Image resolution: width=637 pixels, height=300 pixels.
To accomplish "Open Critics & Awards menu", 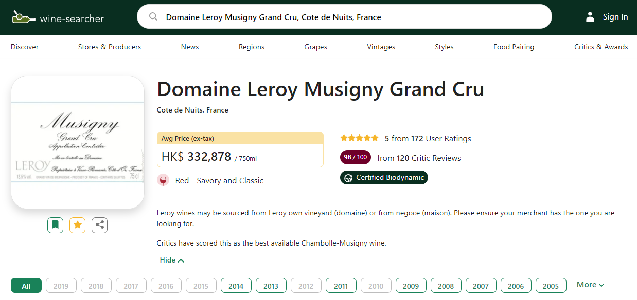I will tap(600, 47).
